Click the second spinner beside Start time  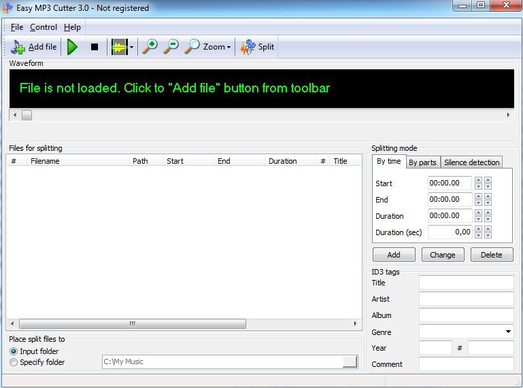click(488, 183)
